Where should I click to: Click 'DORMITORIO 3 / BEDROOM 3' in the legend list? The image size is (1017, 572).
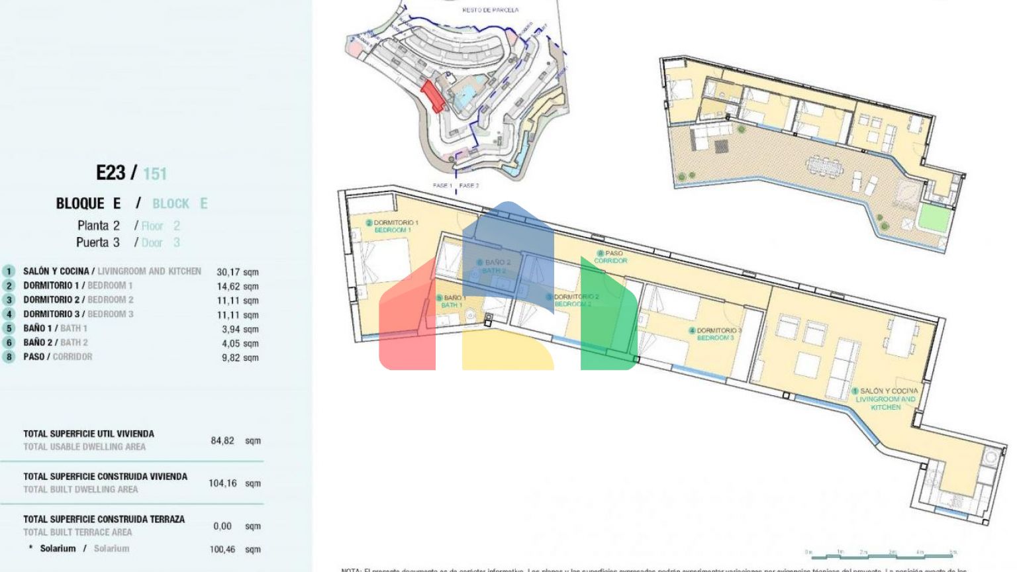(x=78, y=314)
